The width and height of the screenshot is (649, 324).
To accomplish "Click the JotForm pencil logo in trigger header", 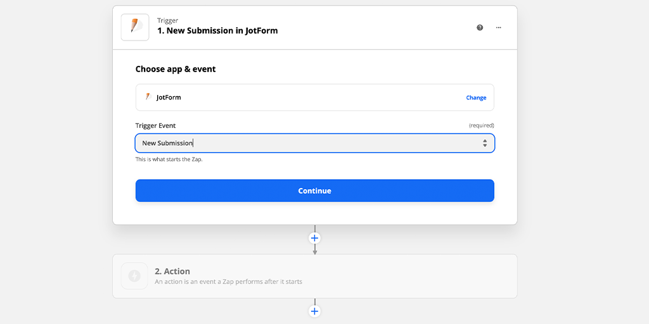I will 135,27.
